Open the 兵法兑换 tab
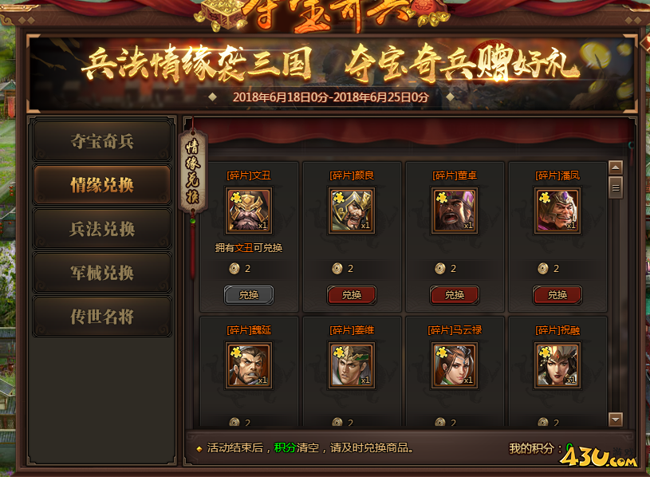Image resolution: width=650 pixels, height=477 pixels. (x=102, y=229)
